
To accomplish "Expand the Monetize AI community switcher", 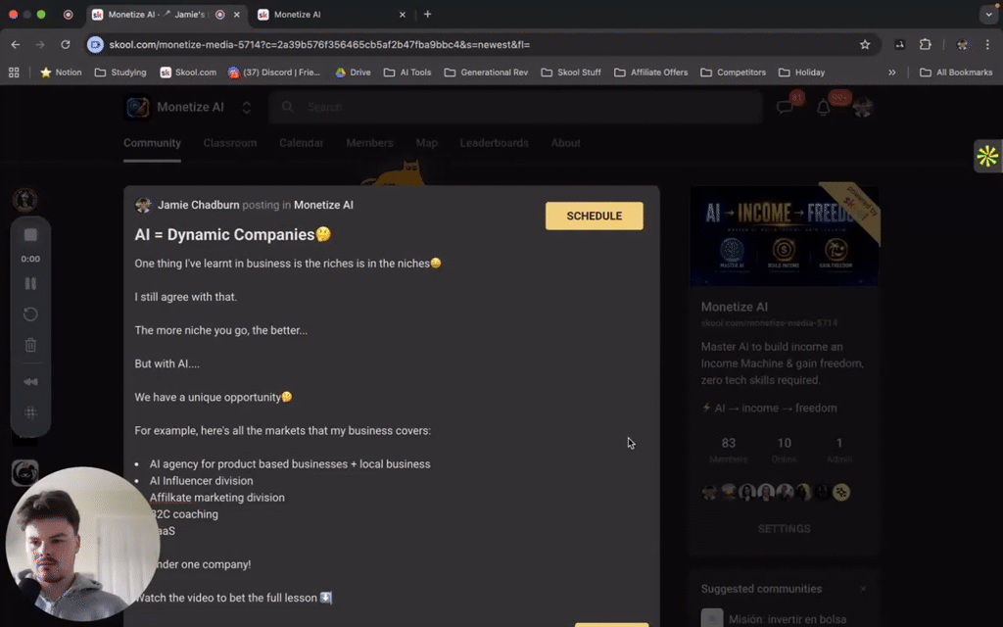I will coord(246,108).
